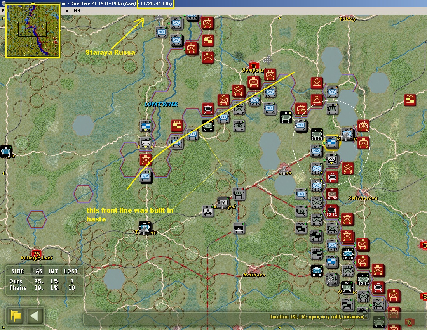The width and height of the screenshot is (427, 330).
Task: Select the gray infantry division 16 19
Action: click(316, 203)
